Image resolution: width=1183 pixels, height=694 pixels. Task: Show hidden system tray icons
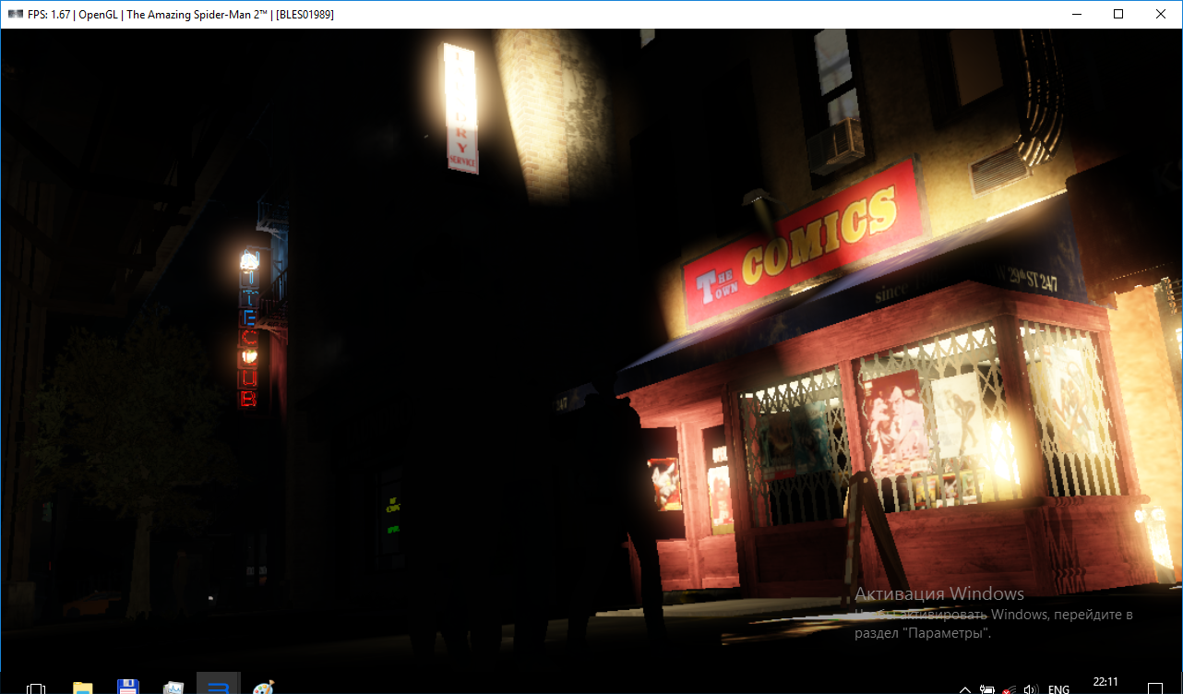(965, 688)
